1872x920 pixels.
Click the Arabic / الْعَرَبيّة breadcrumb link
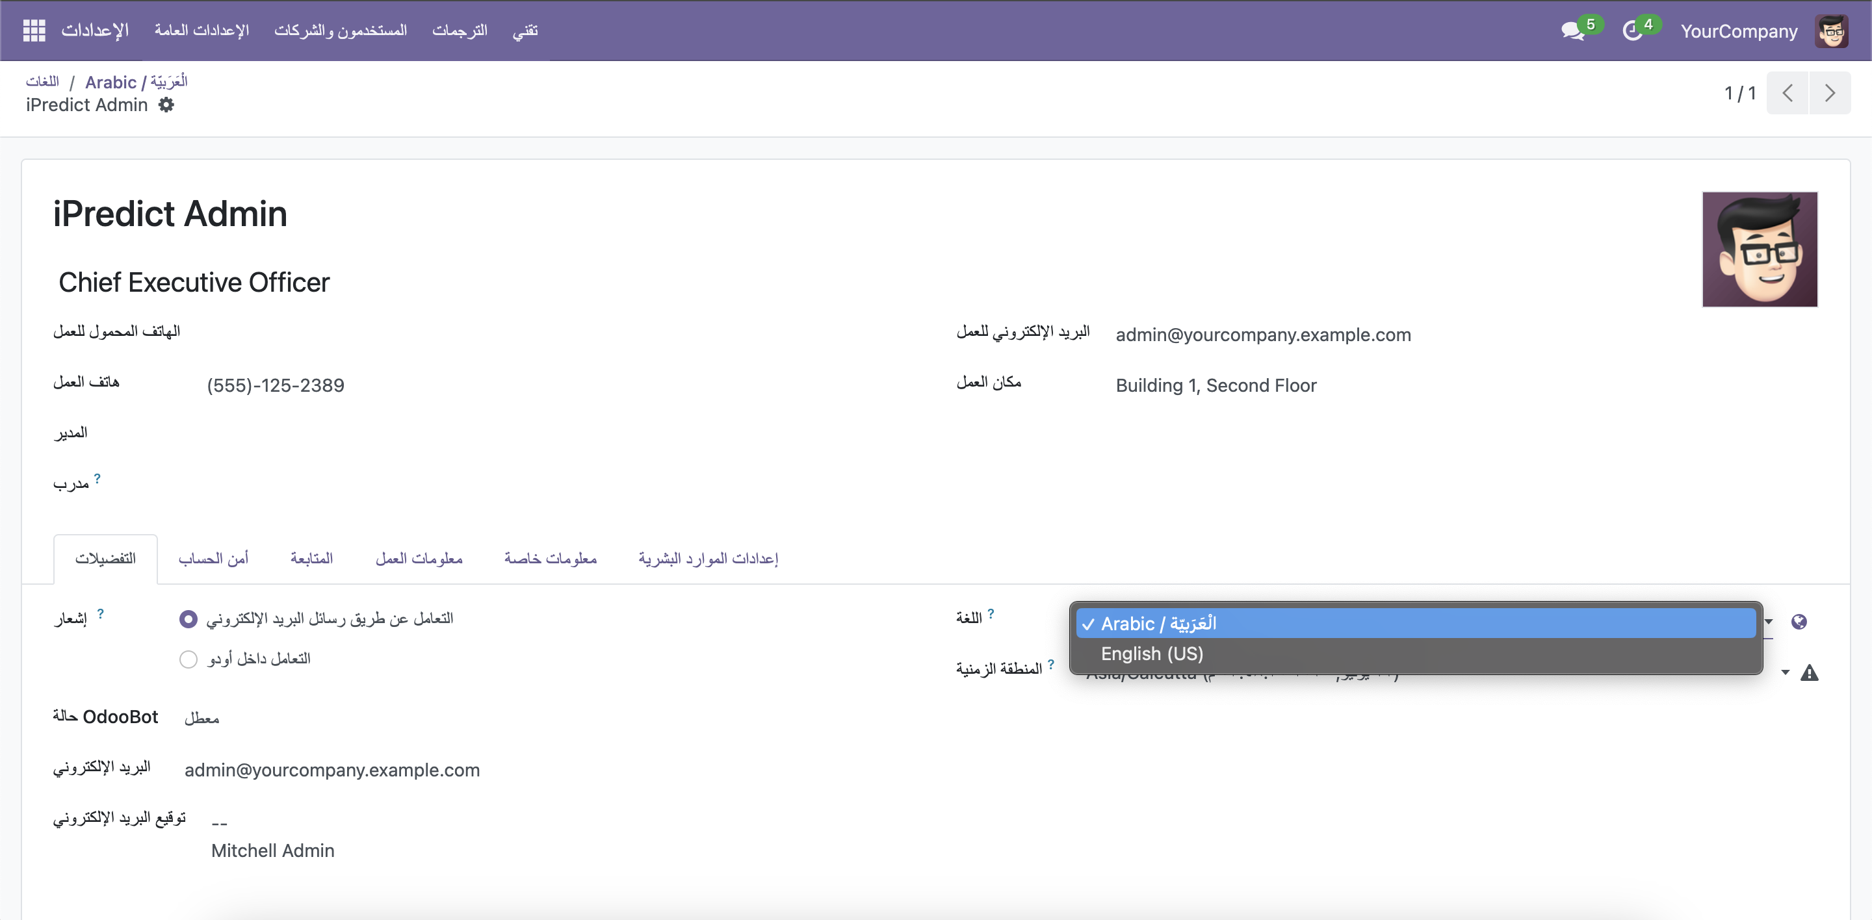tap(136, 81)
